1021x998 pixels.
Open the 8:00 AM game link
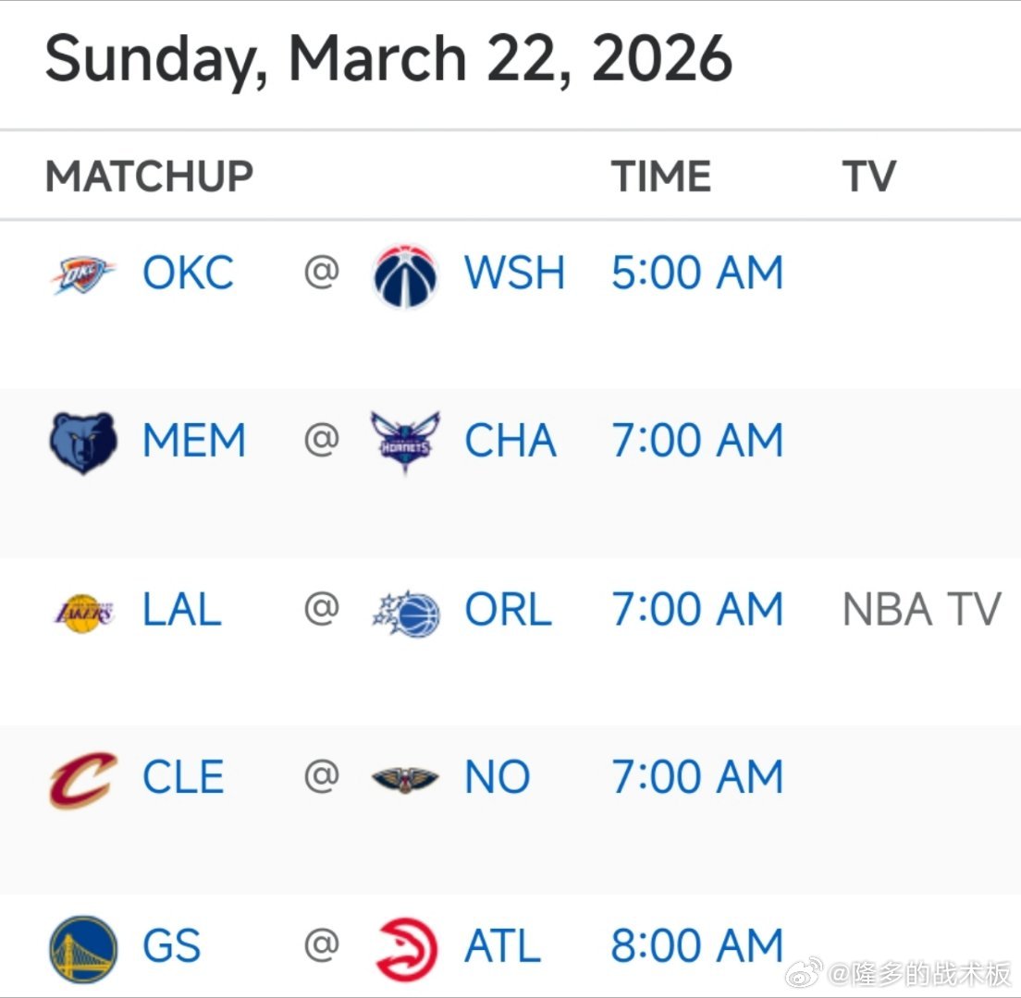click(x=697, y=947)
